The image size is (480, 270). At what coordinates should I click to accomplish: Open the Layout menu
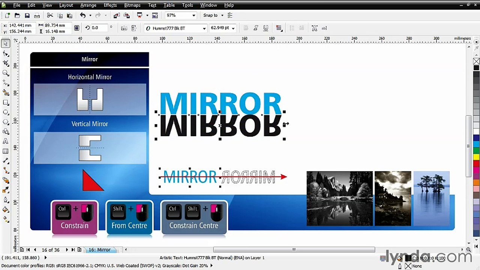pos(66,5)
